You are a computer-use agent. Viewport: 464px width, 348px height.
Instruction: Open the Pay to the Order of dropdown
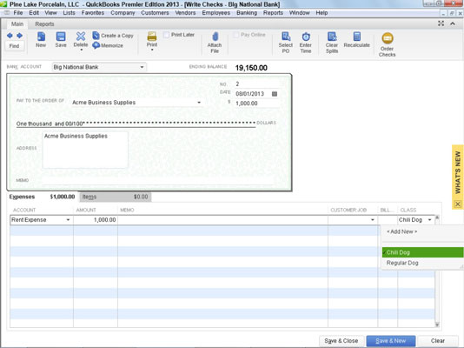(x=199, y=103)
